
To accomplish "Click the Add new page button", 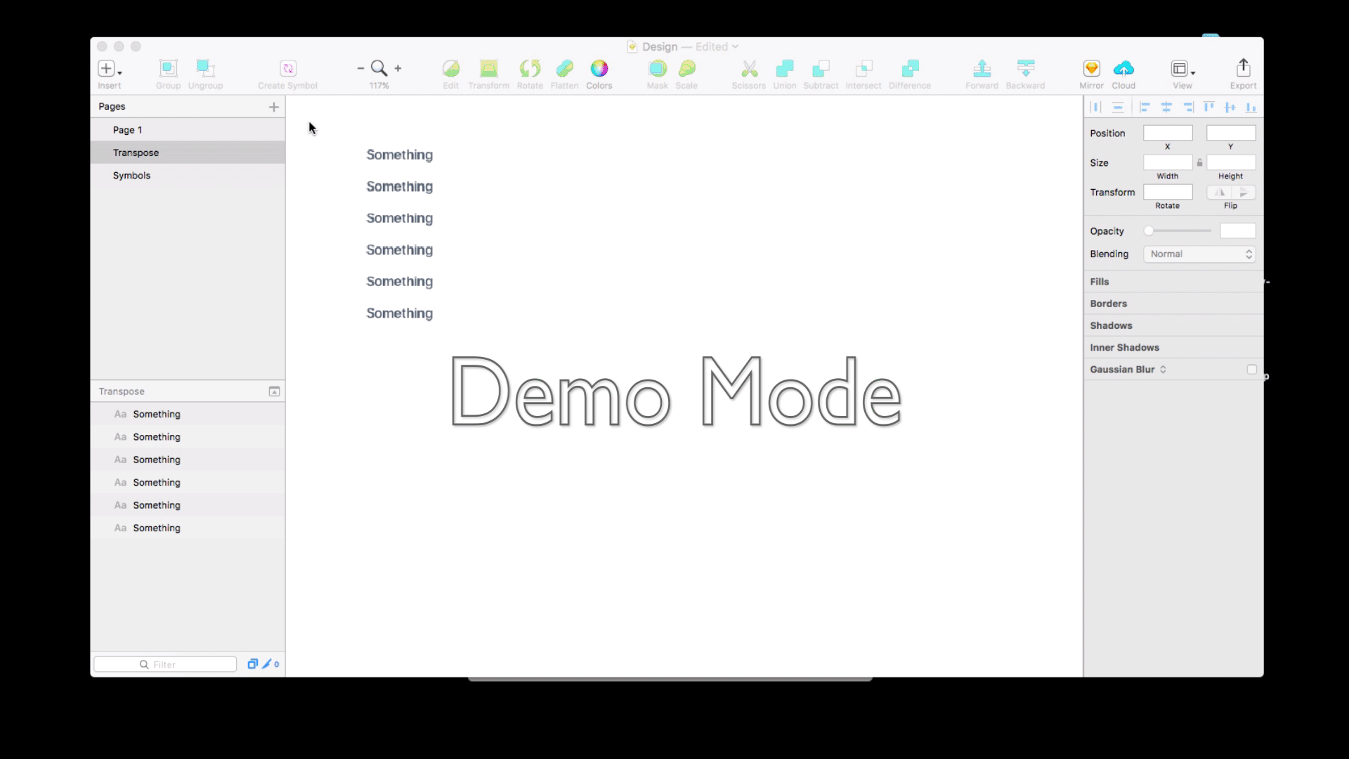I will (x=273, y=105).
